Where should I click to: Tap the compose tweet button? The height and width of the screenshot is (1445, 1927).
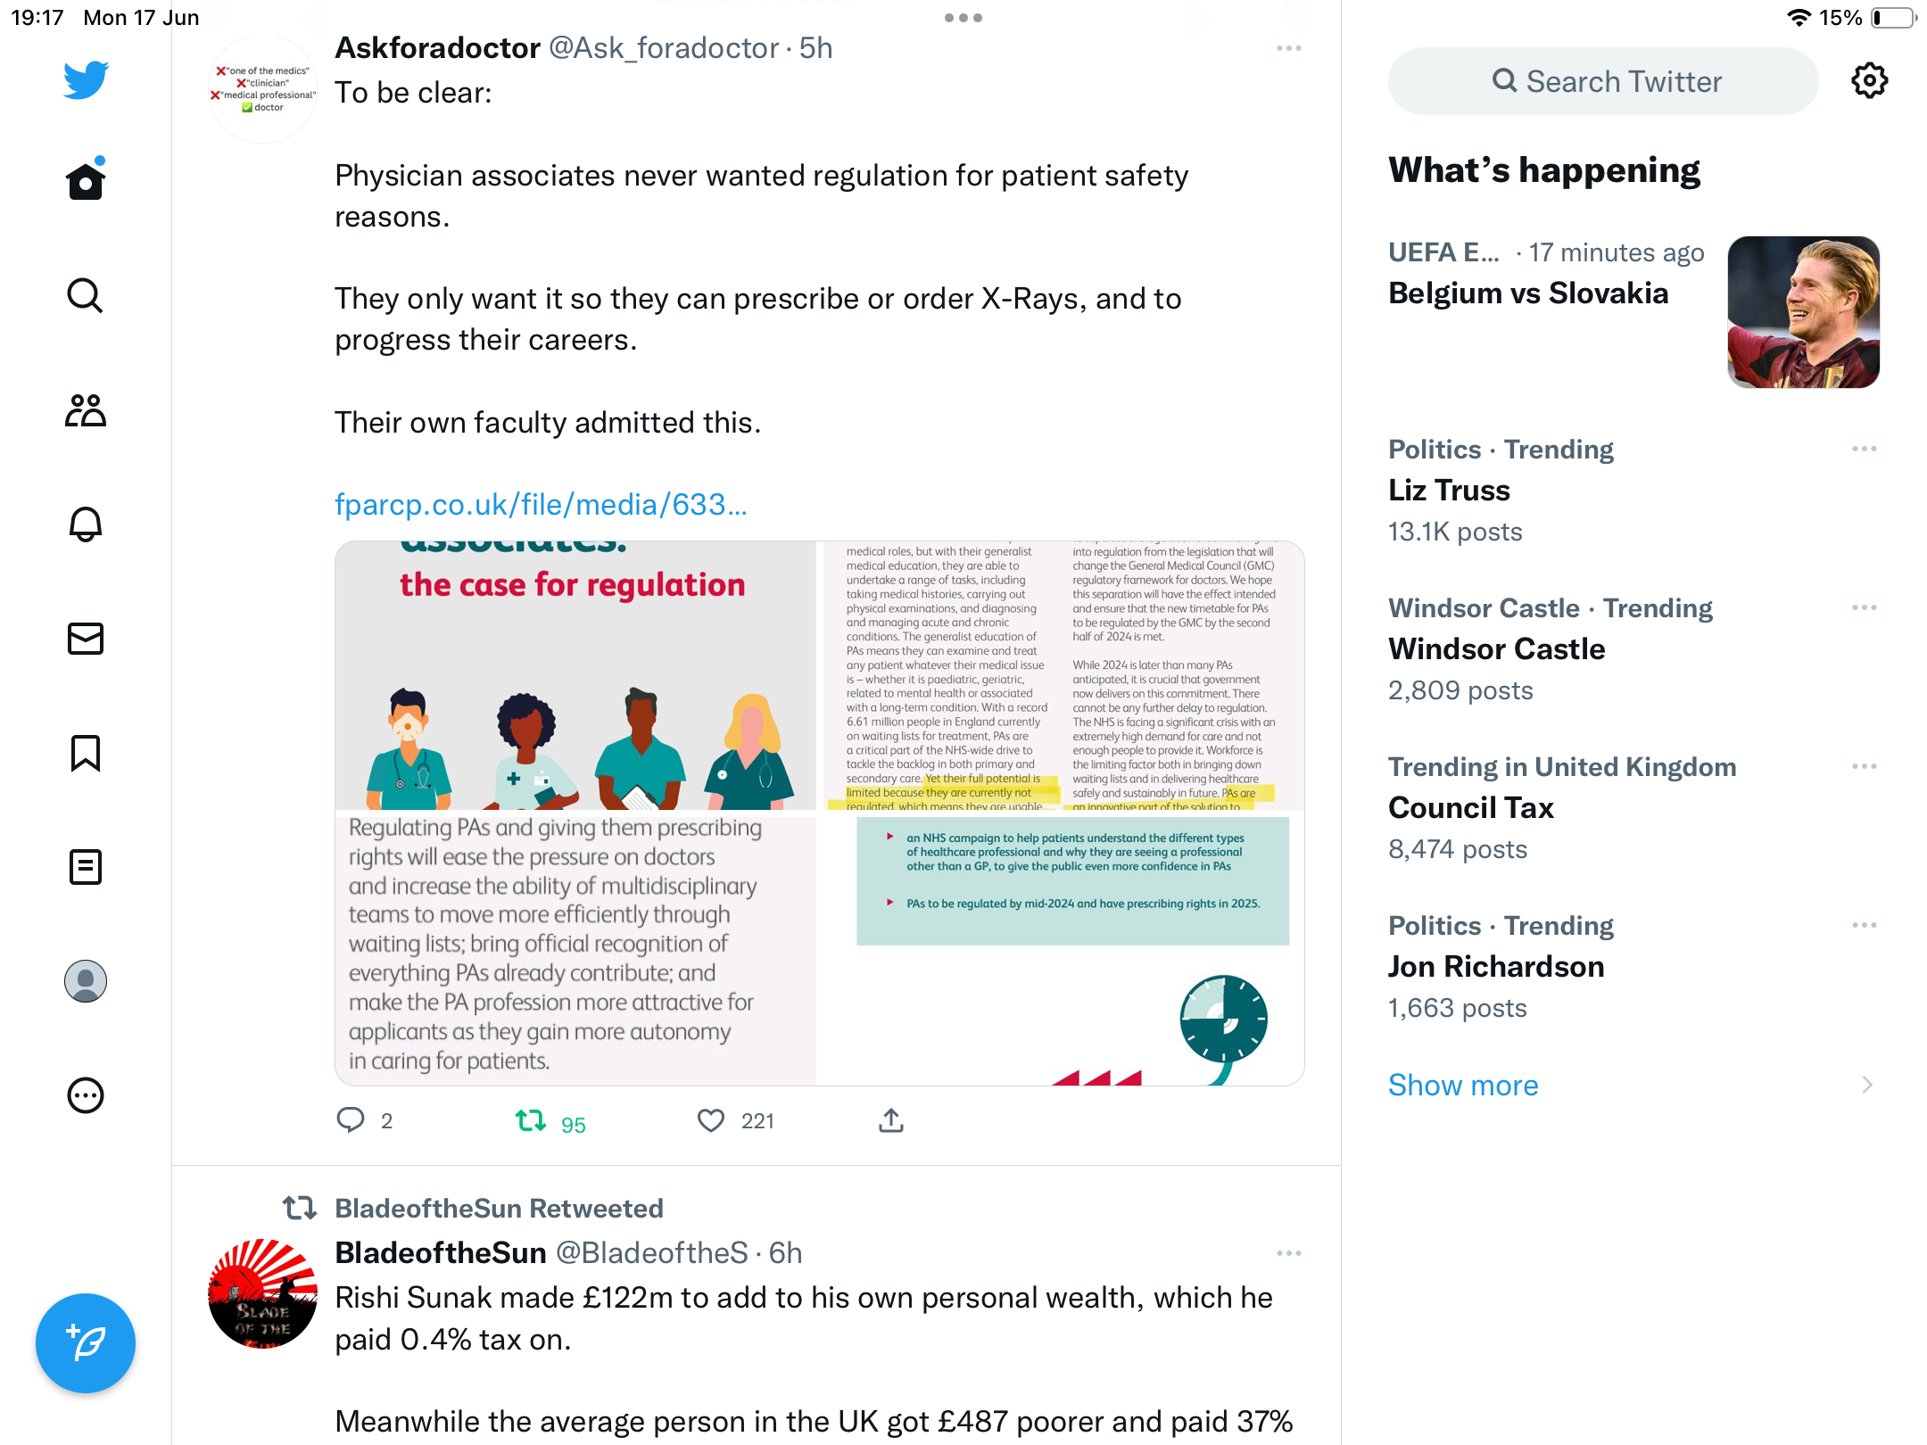click(86, 1342)
